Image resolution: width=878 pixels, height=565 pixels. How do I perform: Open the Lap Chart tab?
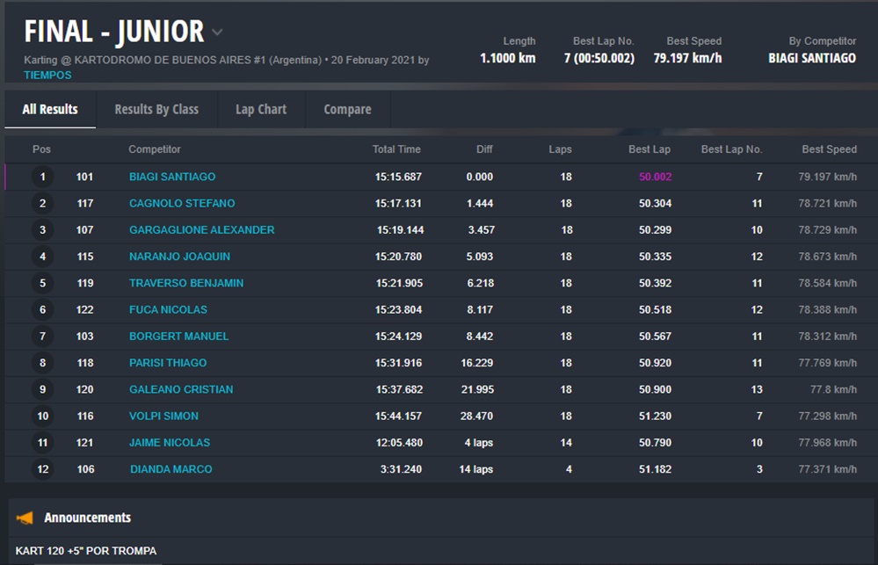(260, 110)
